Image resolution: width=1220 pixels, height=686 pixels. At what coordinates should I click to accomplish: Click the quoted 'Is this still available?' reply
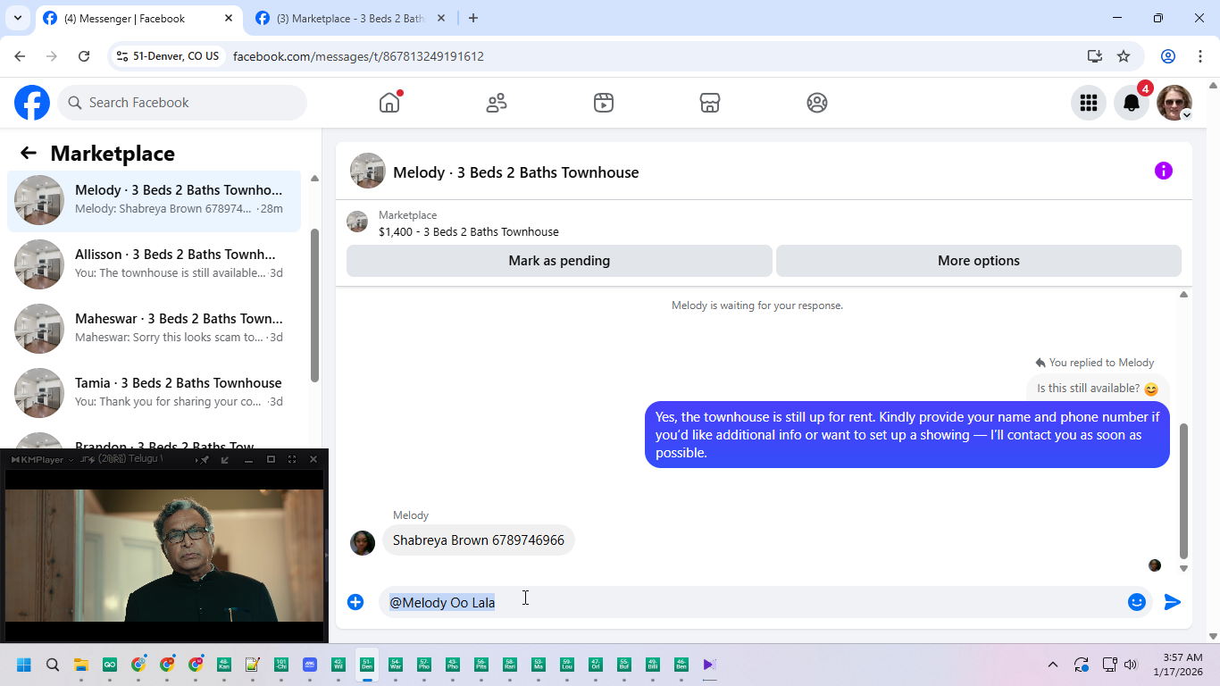pyautogui.click(x=1098, y=389)
